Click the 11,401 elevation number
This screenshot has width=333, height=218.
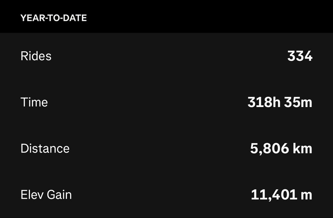274,195
